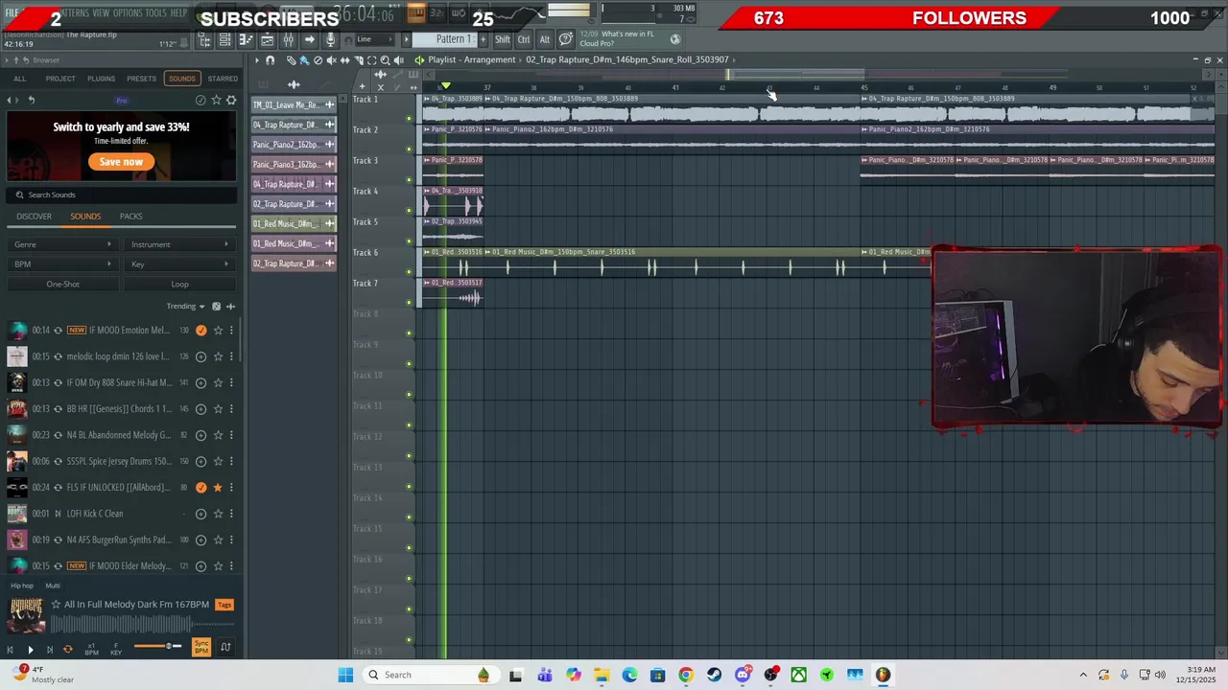Mute Track 1 with its green switch
Viewport: 1228px width, 690px height.
point(409,119)
